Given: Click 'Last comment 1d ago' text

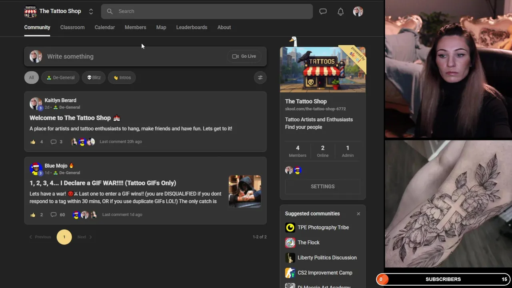Looking at the screenshot, I should [122, 215].
